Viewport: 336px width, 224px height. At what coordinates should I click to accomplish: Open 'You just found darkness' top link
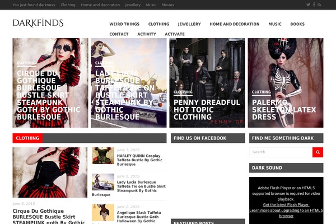pyautogui.click(x=34, y=4)
